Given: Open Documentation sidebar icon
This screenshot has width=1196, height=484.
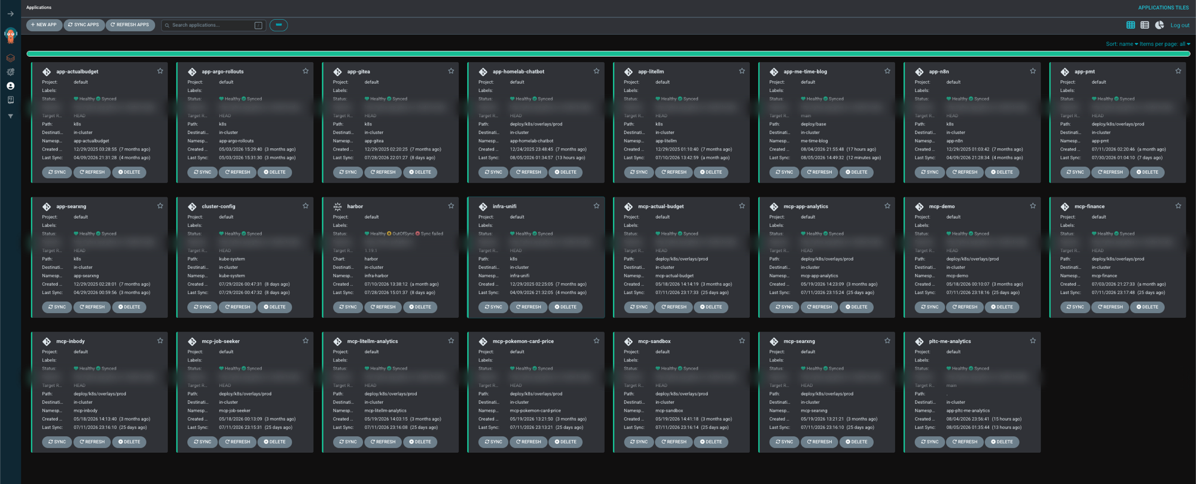Looking at the screenshot, I should (x=10, y=100).
